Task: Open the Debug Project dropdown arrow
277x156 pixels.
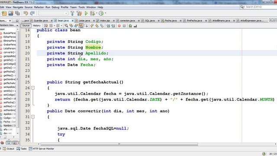Action: point(97,13)
